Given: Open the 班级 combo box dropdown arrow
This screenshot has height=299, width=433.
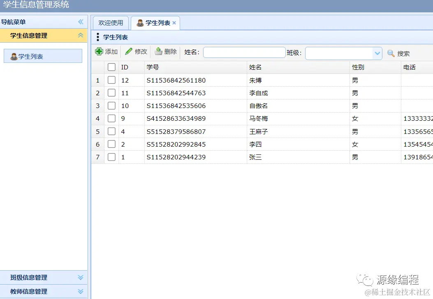Looking at the screenshot, I should [x=377, y=53].
